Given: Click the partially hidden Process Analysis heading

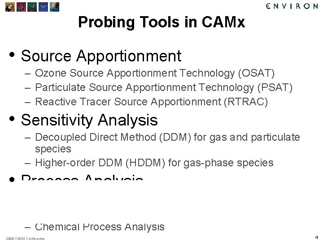Looking at the screenshot, I should click(82, 177).
